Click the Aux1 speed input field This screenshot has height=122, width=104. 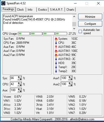pyautogui.click(x=64, y=78)
